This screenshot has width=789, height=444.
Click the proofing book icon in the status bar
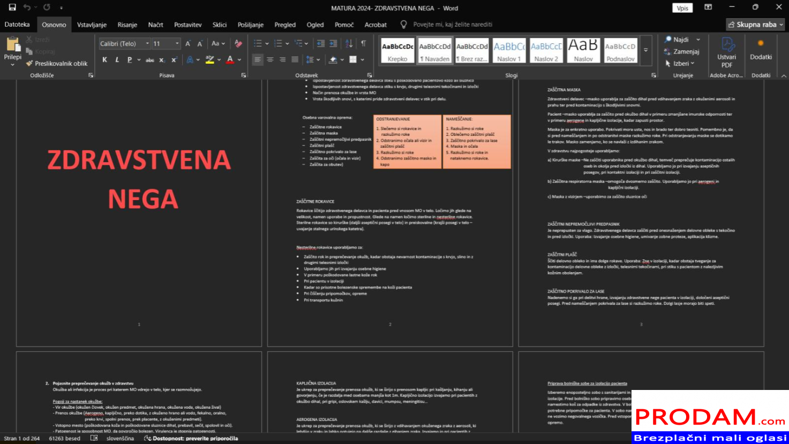click(x=94, y=438)
